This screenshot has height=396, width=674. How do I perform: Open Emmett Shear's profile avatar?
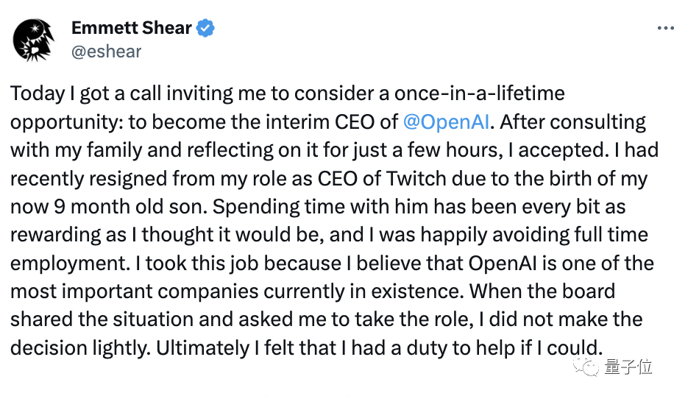pos(34,40)
